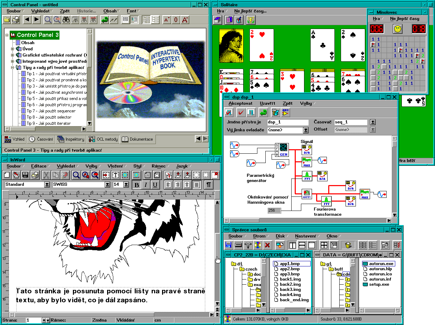Image resolution: width=435 pixels, height=325 pixels.
Task: Toggle Bold formatting in InWord
Action: pos(136,185)
